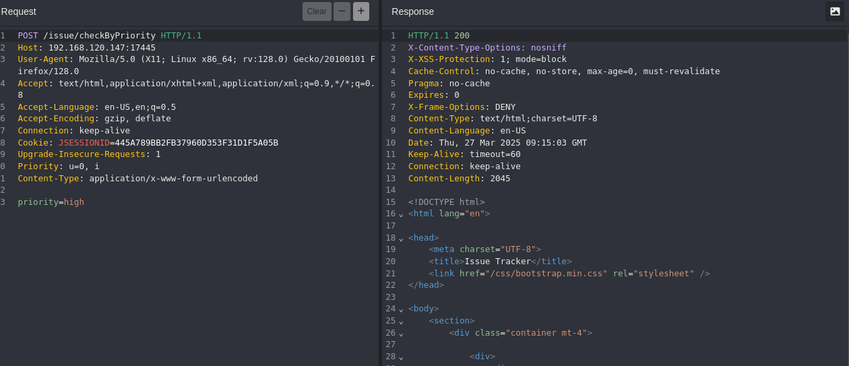849x366 pixels.
Task: Click the priority=high request body
Action: pos(51,202)
